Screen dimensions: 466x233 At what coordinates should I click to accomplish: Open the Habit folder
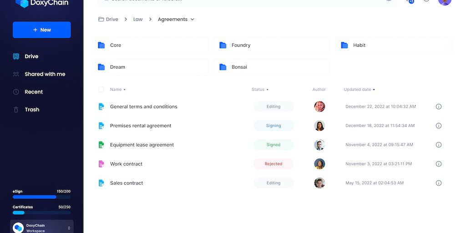click(x=394, y=45)
